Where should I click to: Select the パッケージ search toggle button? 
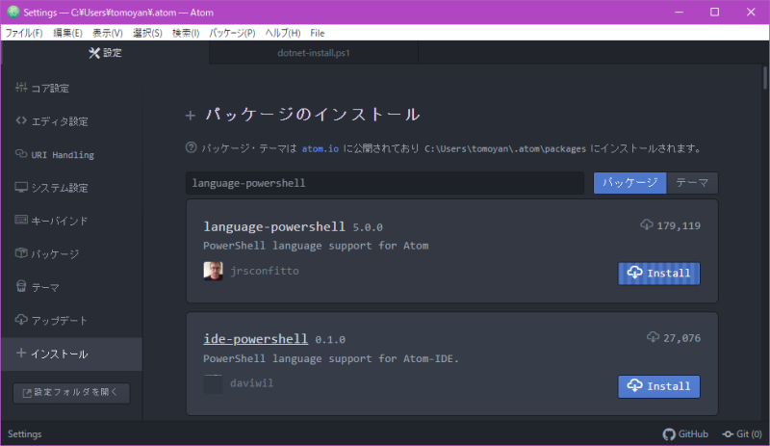pyautogui.click(x=630, y=183)
